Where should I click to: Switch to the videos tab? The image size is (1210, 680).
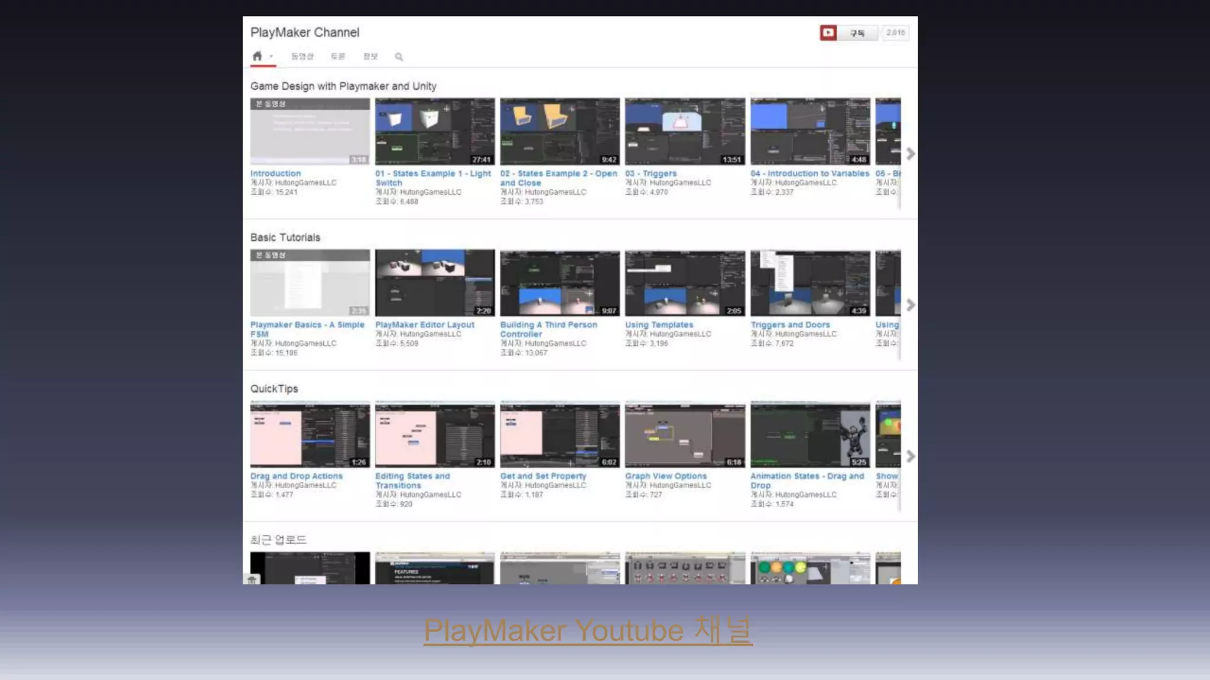302,56
